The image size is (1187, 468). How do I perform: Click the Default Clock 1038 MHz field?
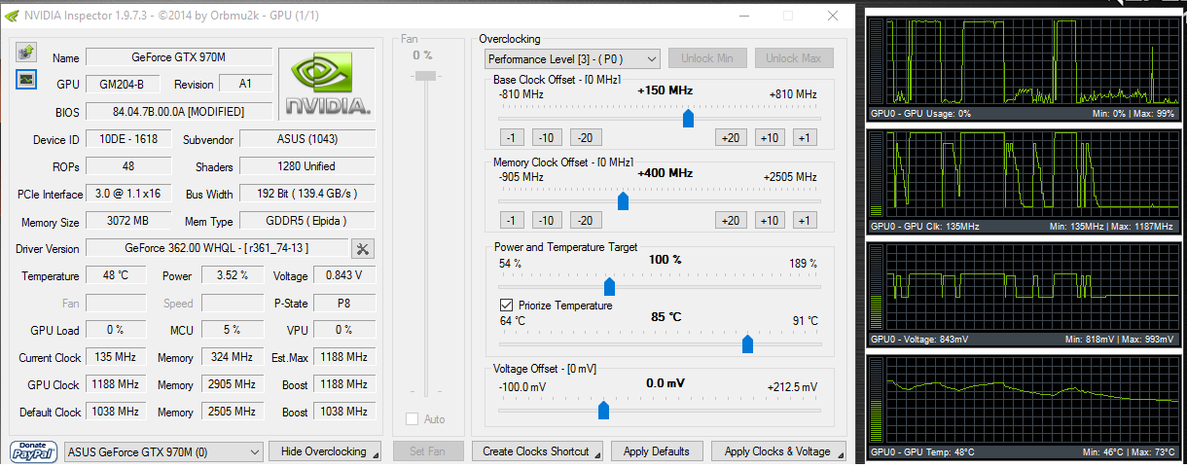116,413
